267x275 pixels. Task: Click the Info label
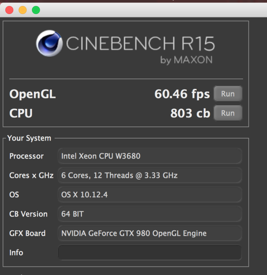pos(16,252)
